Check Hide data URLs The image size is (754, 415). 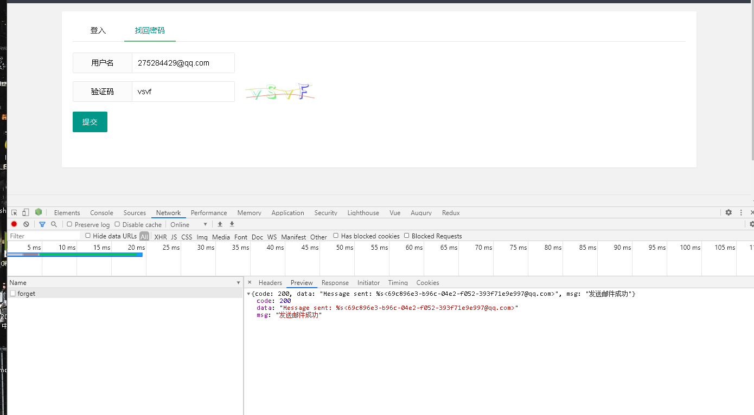tap(88, 236)
